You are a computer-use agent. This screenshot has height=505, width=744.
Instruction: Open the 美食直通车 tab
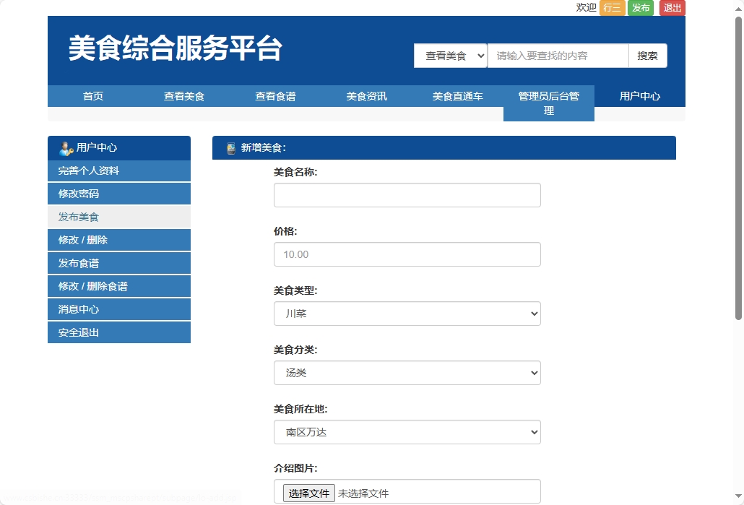click(x=457, y=95)
